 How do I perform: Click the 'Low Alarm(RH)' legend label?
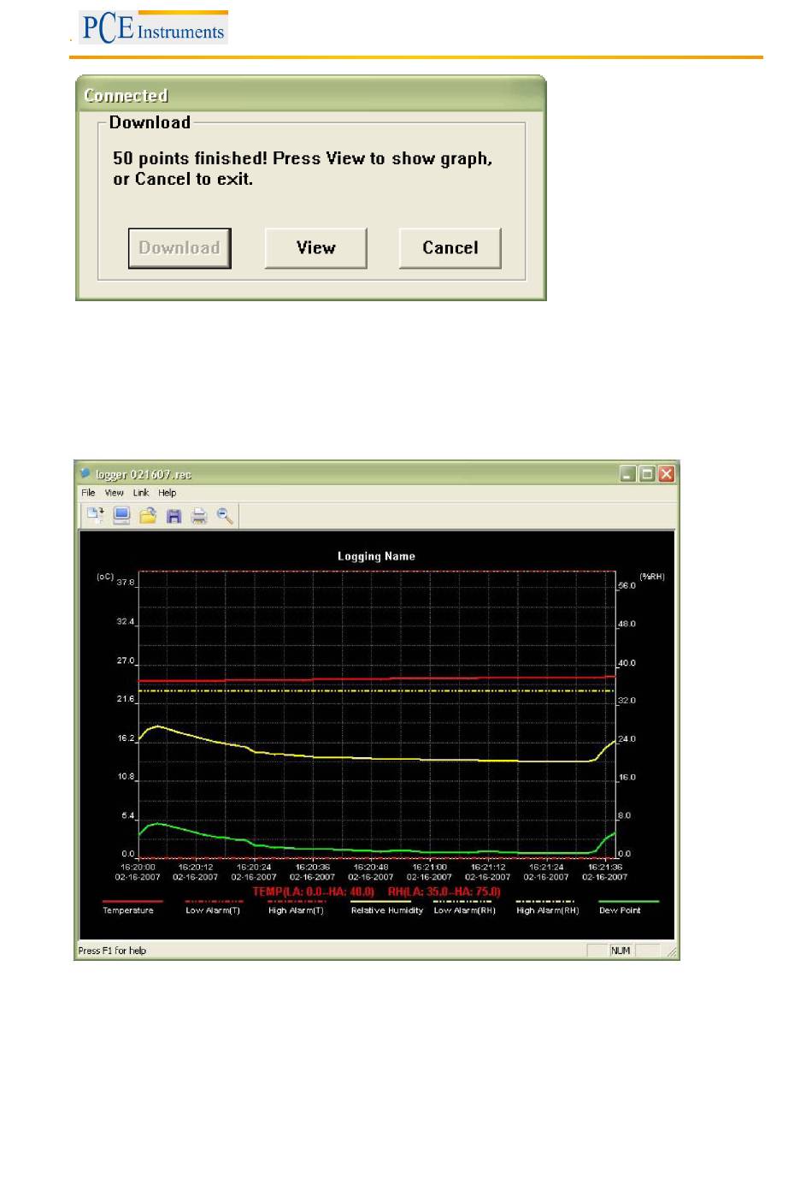point(464,910)
